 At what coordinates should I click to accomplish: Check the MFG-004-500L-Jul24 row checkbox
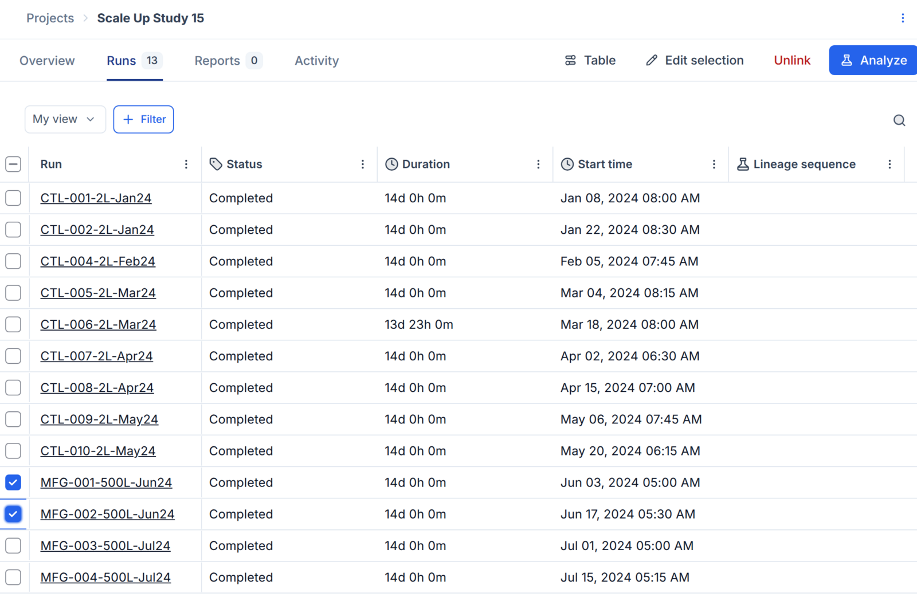click(13, 578)
